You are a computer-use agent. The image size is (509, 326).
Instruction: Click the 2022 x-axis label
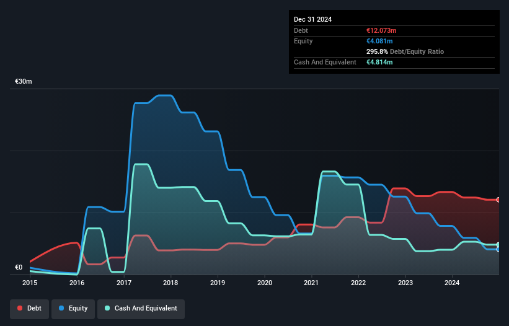point(358,283)
